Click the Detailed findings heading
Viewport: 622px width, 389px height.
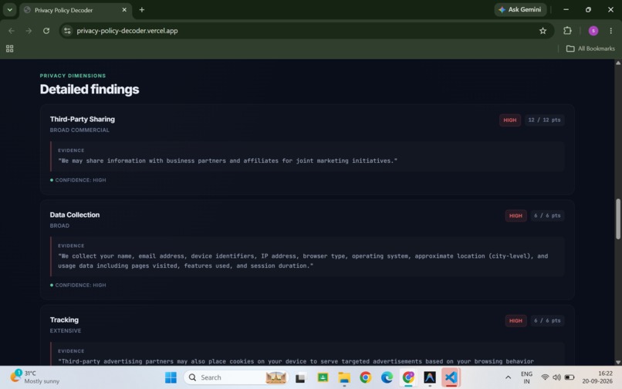tap(90, 90)
